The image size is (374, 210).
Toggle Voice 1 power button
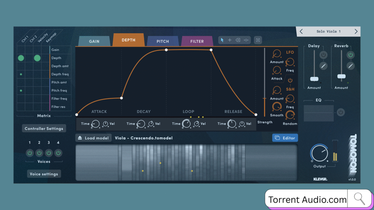(30, 153)
